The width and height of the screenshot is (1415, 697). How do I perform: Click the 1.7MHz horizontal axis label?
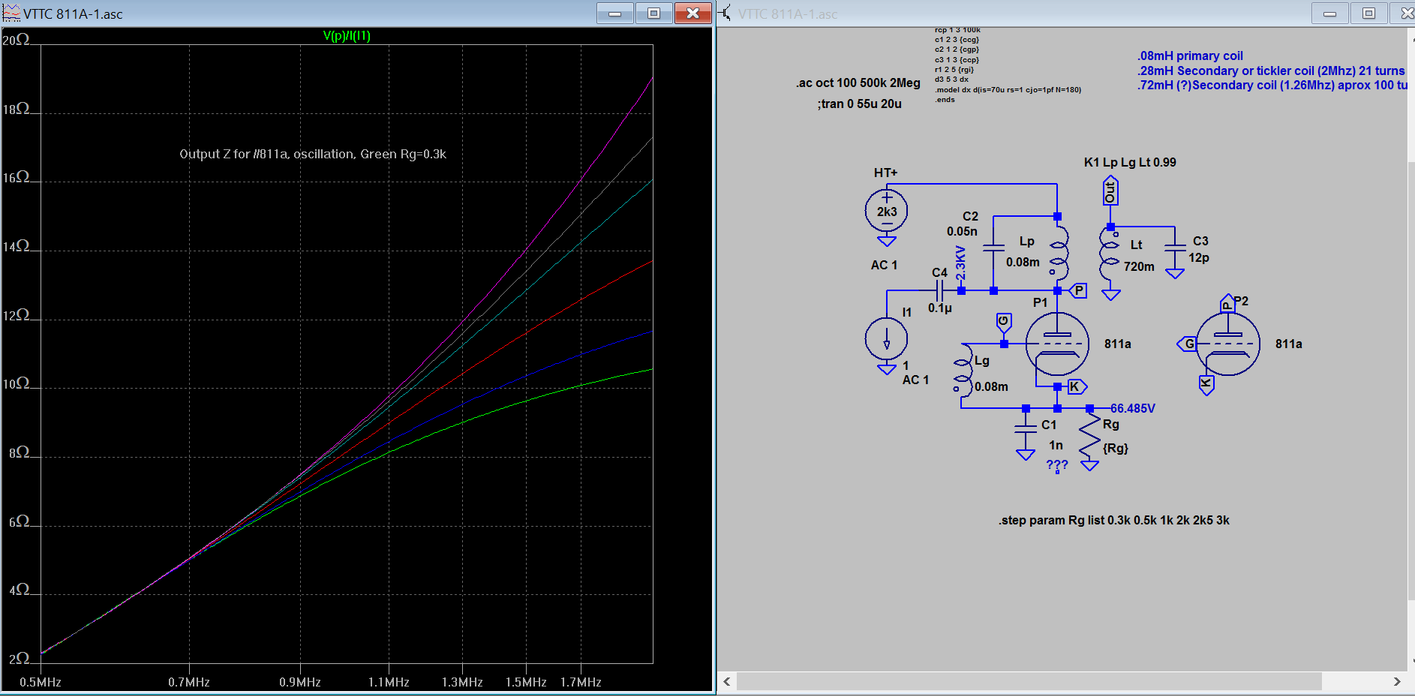[581, 682]
